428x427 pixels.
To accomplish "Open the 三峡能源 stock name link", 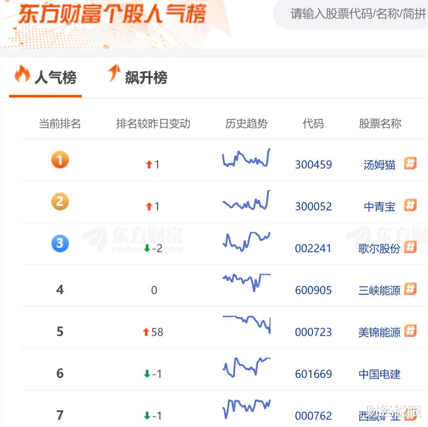I will click(x=379, y=290).
